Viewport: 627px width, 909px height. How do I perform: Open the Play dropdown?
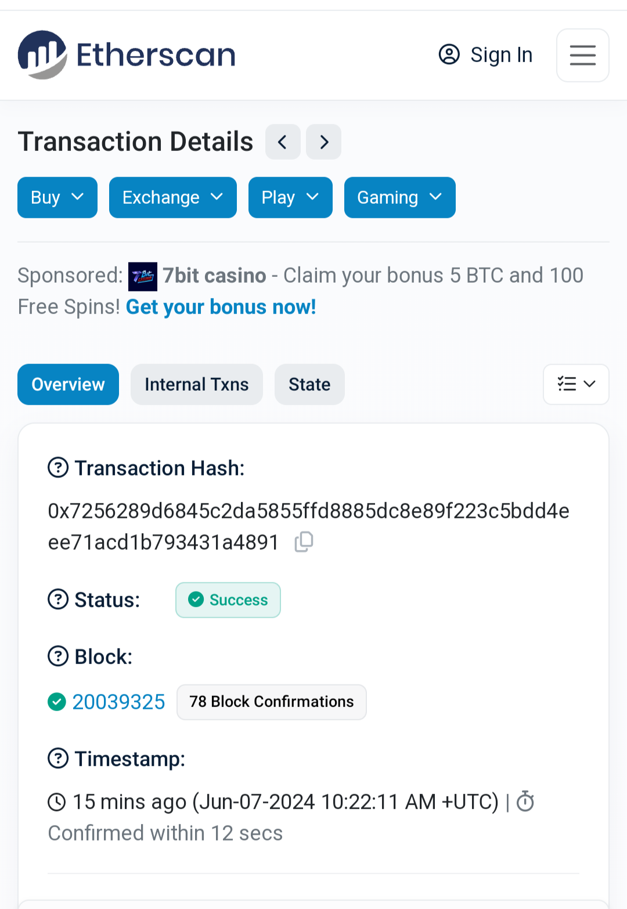[x=290, y=197]
